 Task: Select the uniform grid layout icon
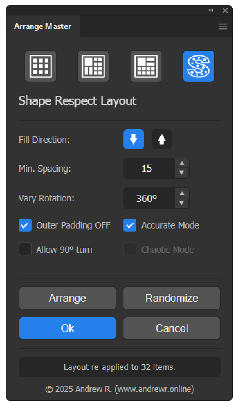(x=40, y=66)
